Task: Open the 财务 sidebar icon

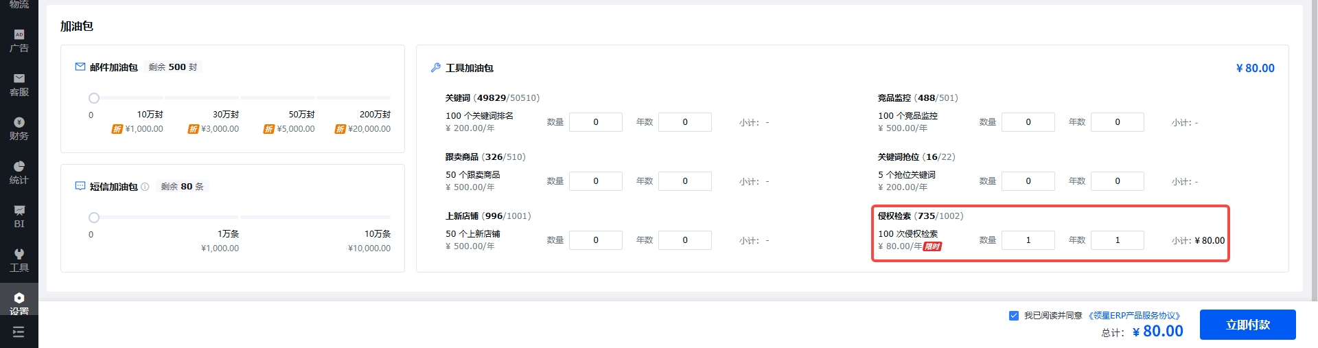Action: (19, 129)
